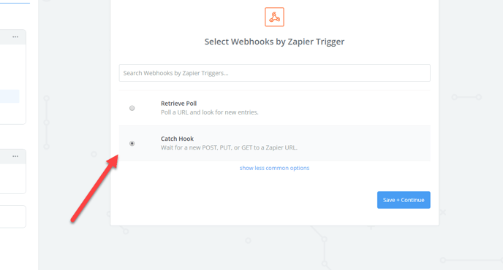Screen dimensions: 503x270
Task: Click the Catch Hook option title
Action: (177, 139)
